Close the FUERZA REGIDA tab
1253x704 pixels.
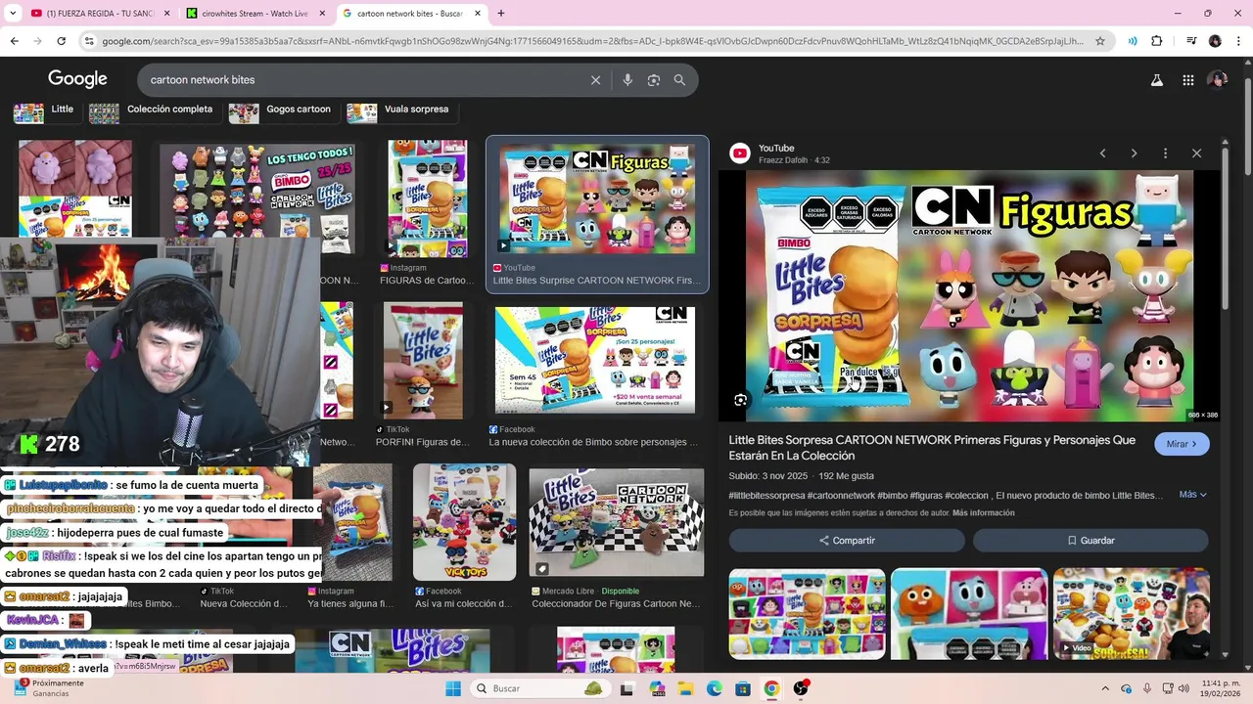pyautogui.click(x=166, y=14)
